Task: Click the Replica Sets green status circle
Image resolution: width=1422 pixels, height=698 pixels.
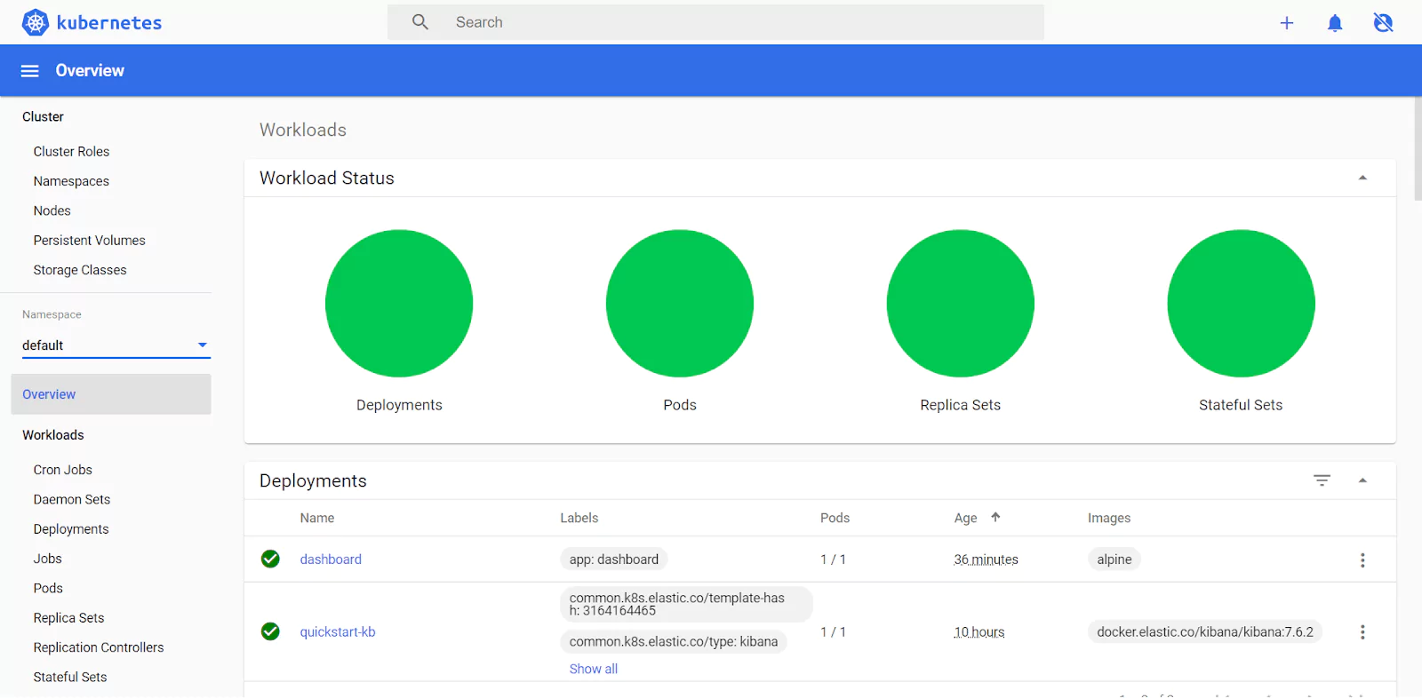Action: tap(961, 304)
